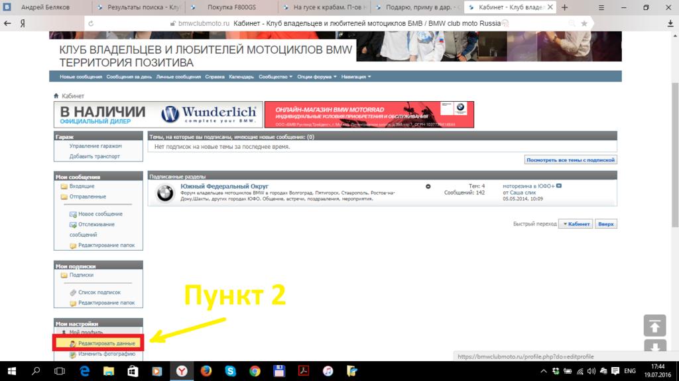Open Календарь in the forum navbar
This screenshot has height=381, width=679.
point(241,77)
